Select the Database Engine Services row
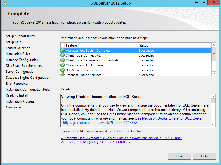221x165 pixels. (136, 74)
